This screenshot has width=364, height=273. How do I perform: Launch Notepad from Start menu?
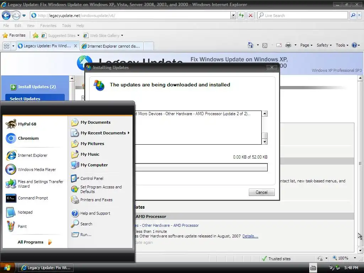(x=20, y=212)
